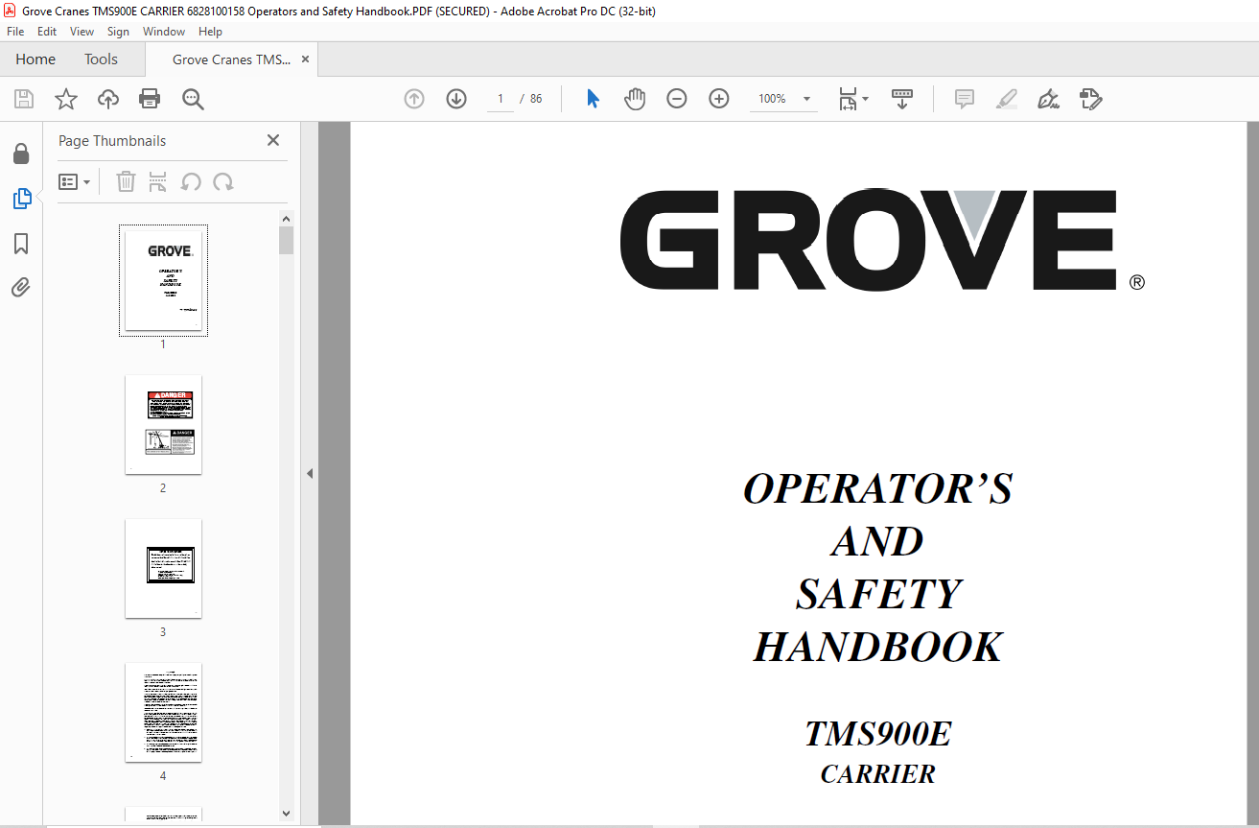Switch to the Home tab

(35, 59)
